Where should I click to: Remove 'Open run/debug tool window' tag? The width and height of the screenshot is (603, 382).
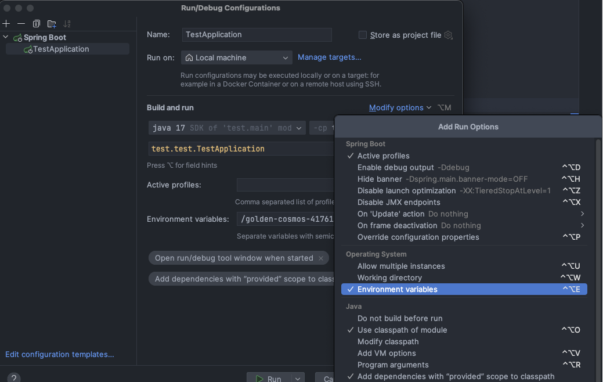pyautogui.click(x=321, y=258)
